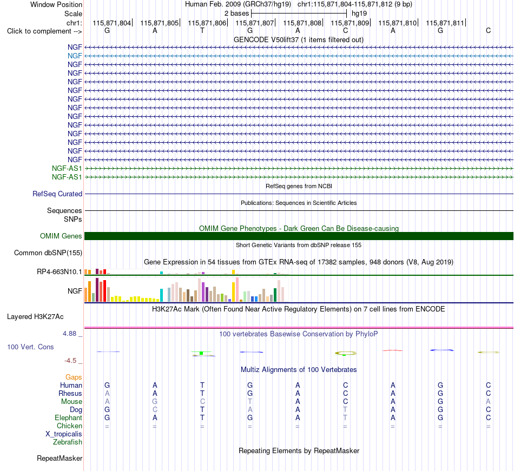Click the RepeatMasker track label
Image resolution: width=514 pixels, height=471 pixels.
click(x=60, y=458)
